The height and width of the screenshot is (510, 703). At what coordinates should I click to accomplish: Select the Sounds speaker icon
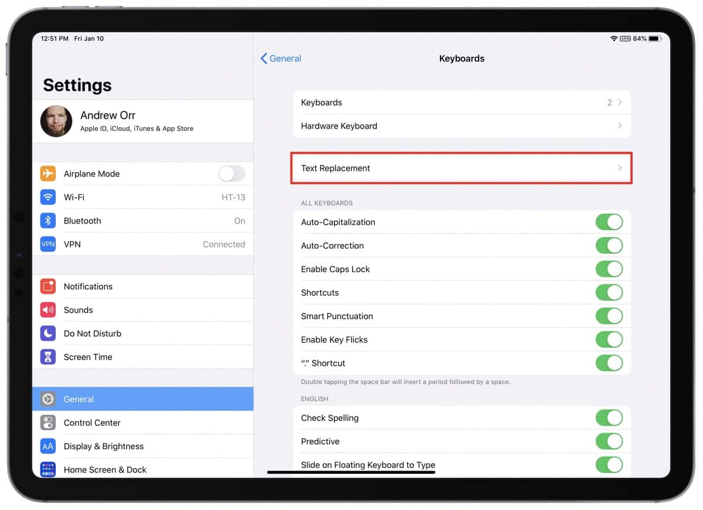point(47,310)
